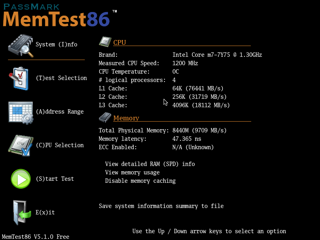320x240 pixels.
Task: Select Disable memory caching option
Action: point(140,181)
